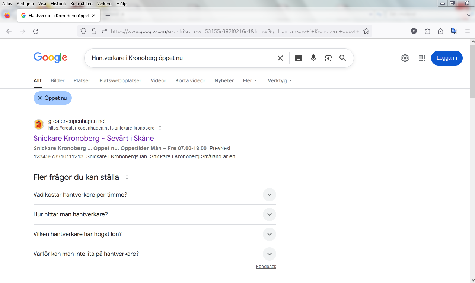Open Google Lens image search icon
This screenshot has width=475, height=283.
pyautogui.click(x=328, y=58)
